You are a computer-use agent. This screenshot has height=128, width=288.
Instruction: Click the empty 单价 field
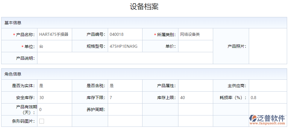pyautogui.click(x=195, y=46)
